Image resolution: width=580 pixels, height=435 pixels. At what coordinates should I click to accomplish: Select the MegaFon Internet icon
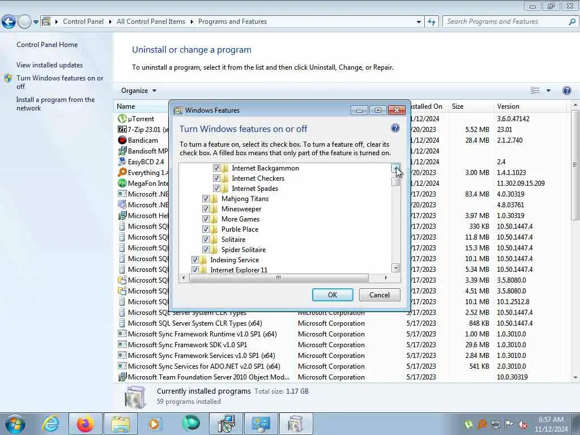(122, 183)
